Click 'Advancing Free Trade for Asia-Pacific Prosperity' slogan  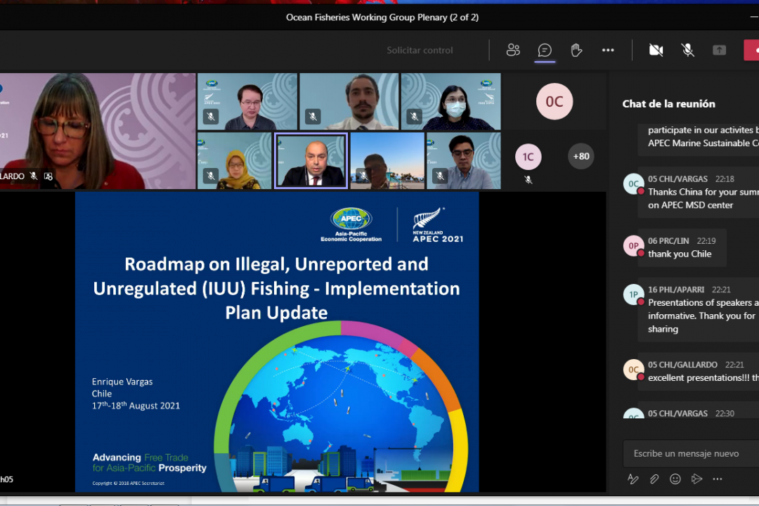coord(150,462)
